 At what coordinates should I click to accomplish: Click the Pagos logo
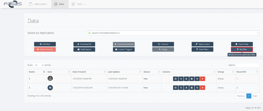pos(12,4)
